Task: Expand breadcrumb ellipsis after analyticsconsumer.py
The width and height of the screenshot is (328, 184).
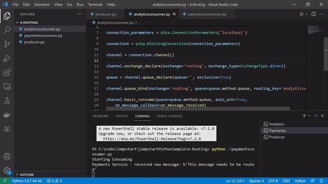Action: click(x=140, y=22)
